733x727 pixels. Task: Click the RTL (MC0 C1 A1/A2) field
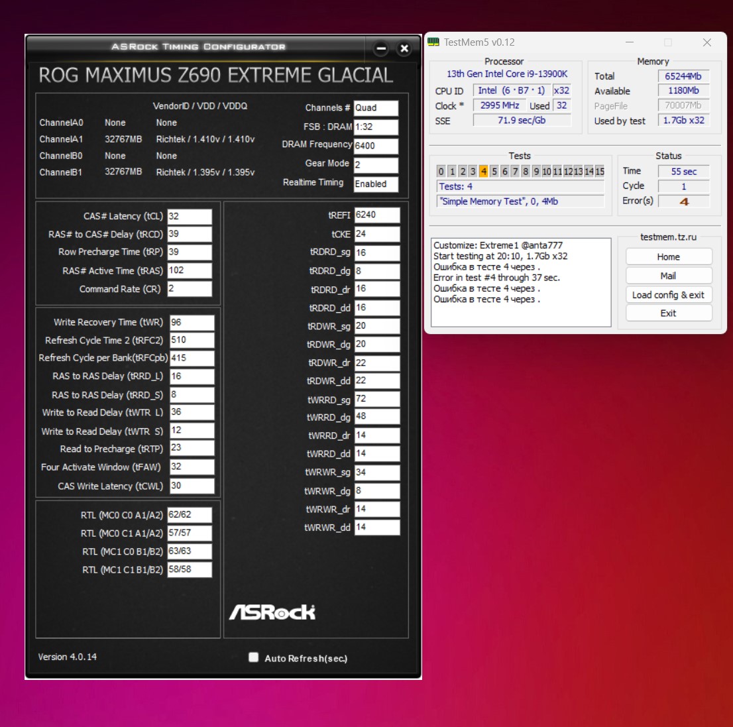tap(190, 533)
